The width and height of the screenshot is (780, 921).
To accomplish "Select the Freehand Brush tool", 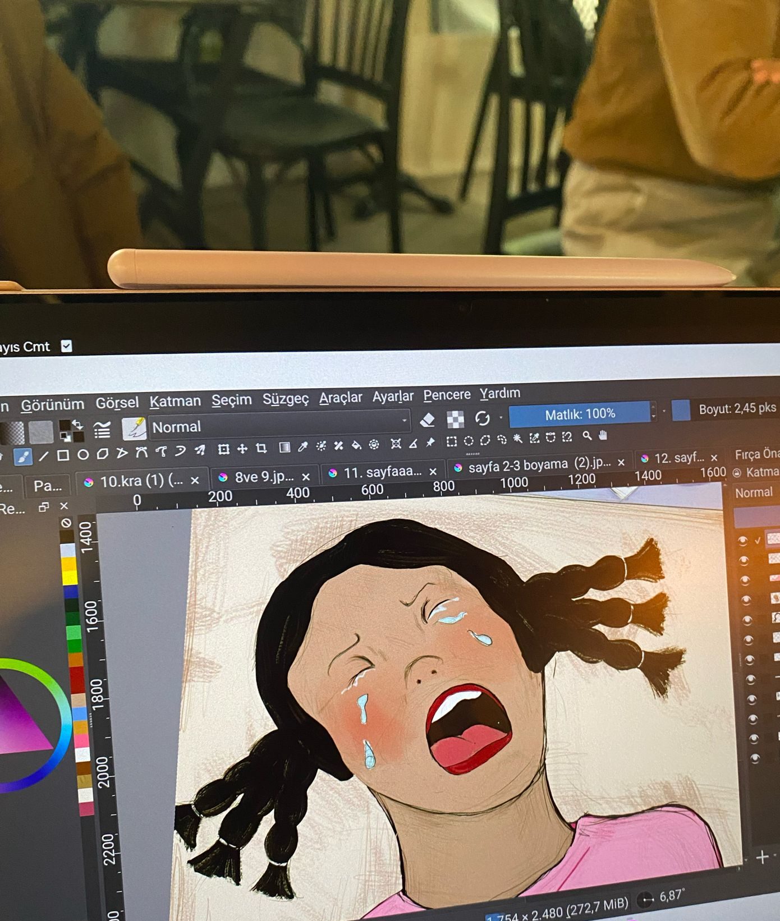I will (23, 457).
